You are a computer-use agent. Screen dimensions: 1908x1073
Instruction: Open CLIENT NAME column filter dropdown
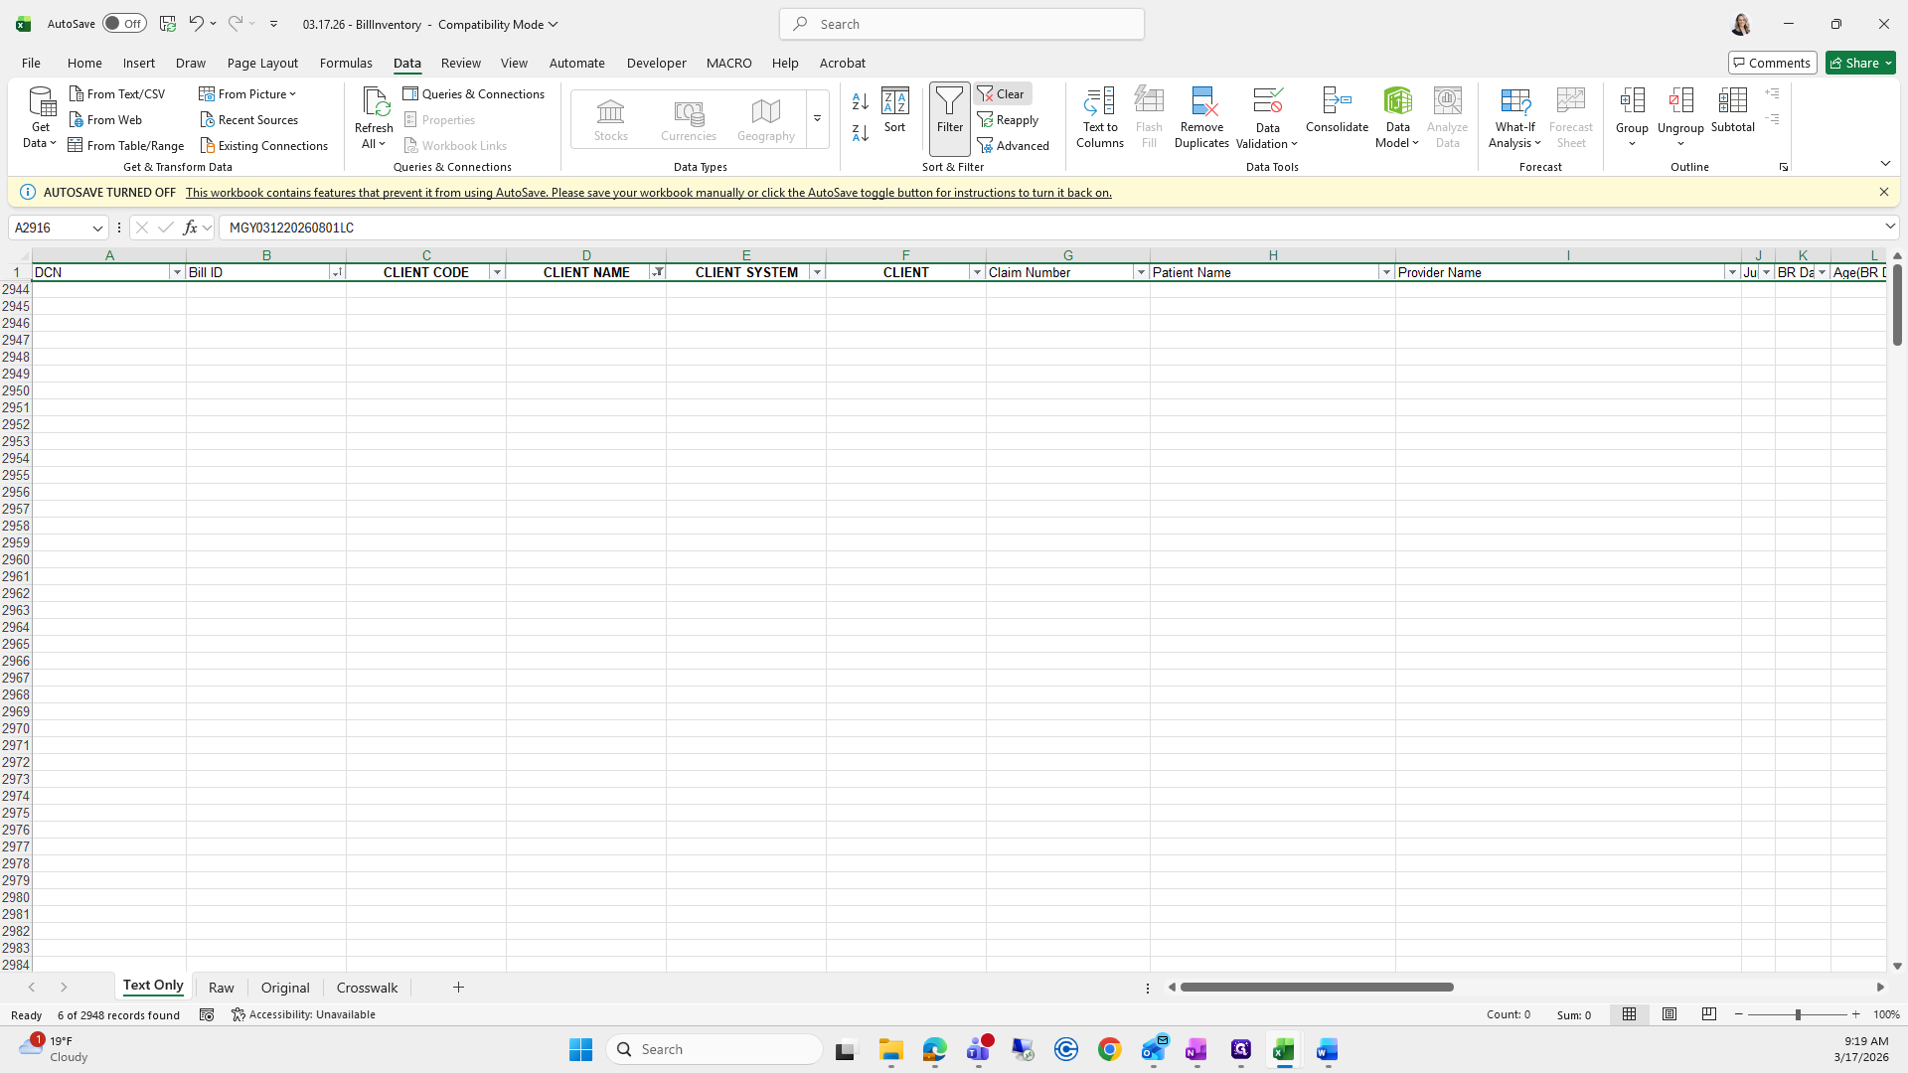657,272
